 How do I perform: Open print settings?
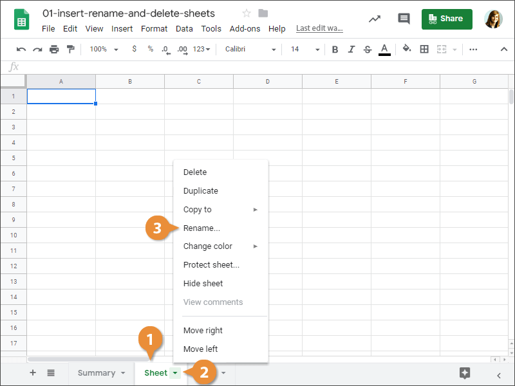point(54,49)
